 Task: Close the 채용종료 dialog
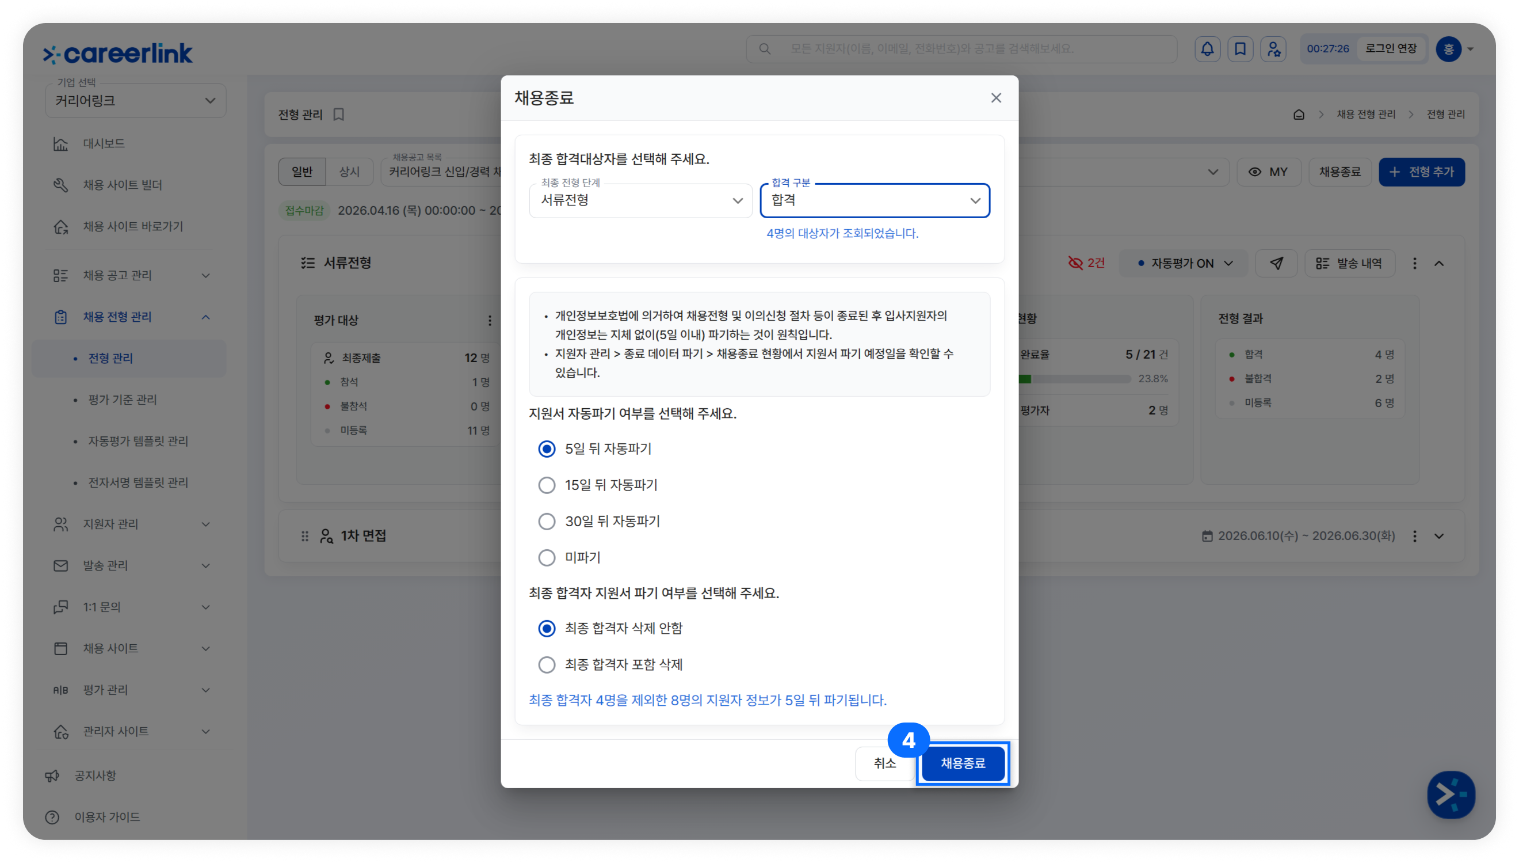pyautogui.click(x=996, y=98)
